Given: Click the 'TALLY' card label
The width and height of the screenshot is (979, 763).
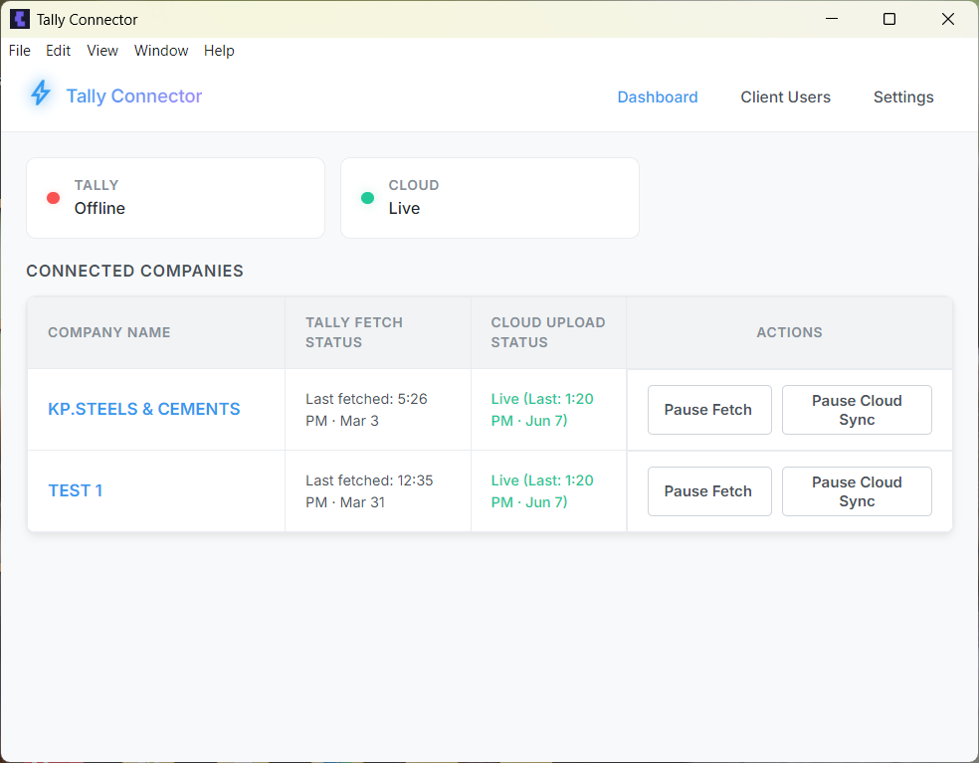Looking at the screenshot, I should (x=97, y=185).
